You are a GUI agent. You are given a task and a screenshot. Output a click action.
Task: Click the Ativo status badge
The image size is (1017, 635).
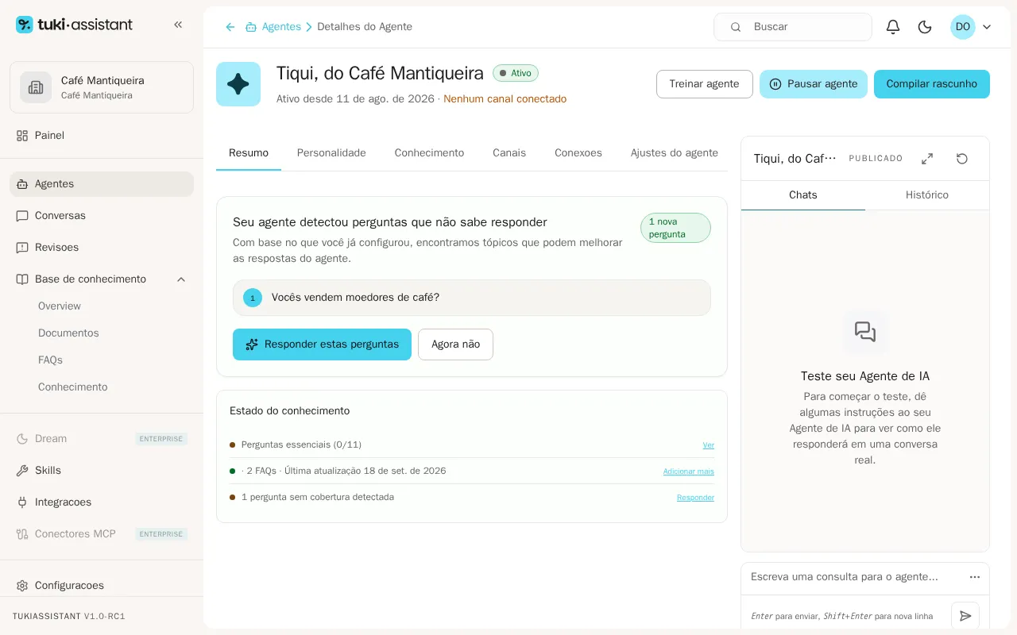coord(516,73)
